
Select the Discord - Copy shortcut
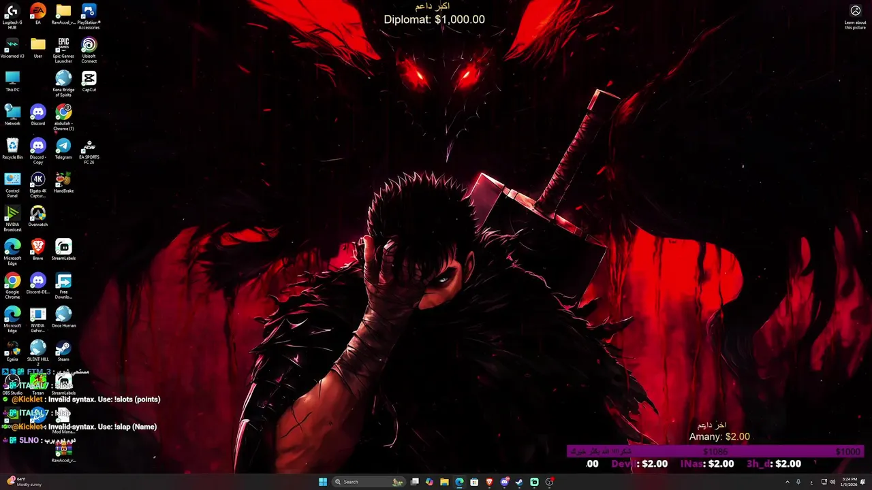(38, 151)
